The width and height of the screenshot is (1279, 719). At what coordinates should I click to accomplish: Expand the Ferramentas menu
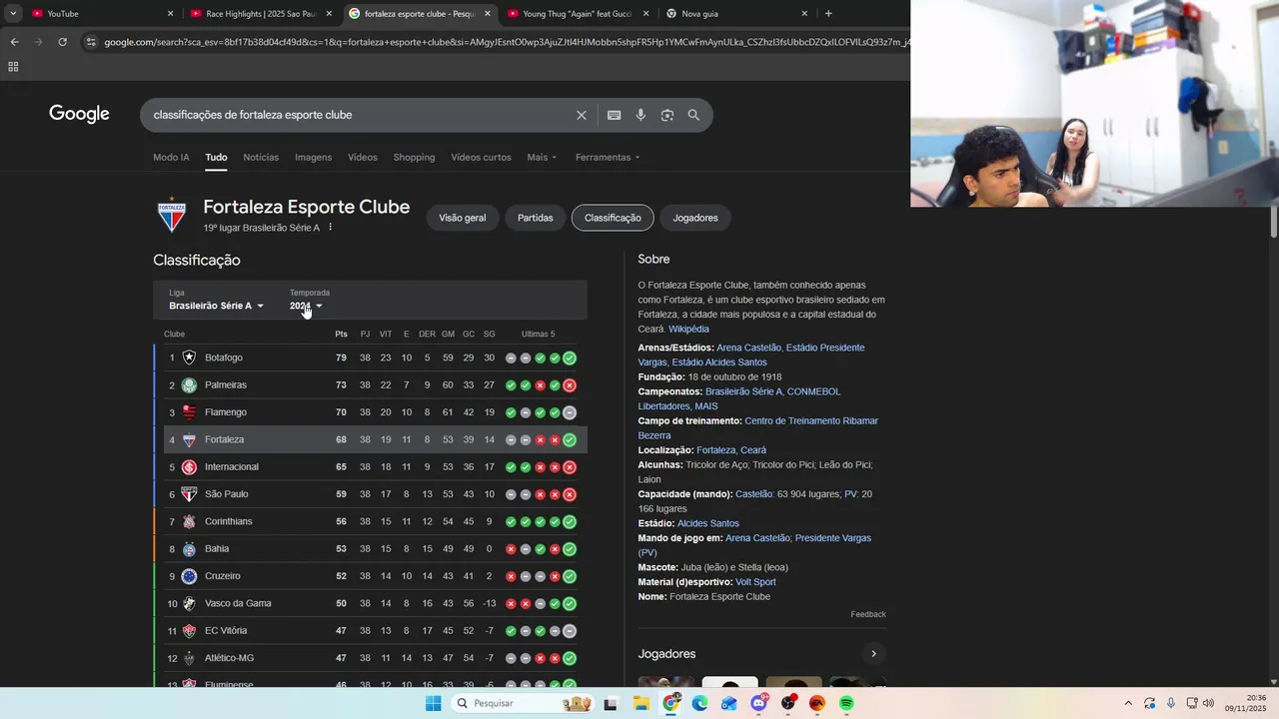point(608,158)
